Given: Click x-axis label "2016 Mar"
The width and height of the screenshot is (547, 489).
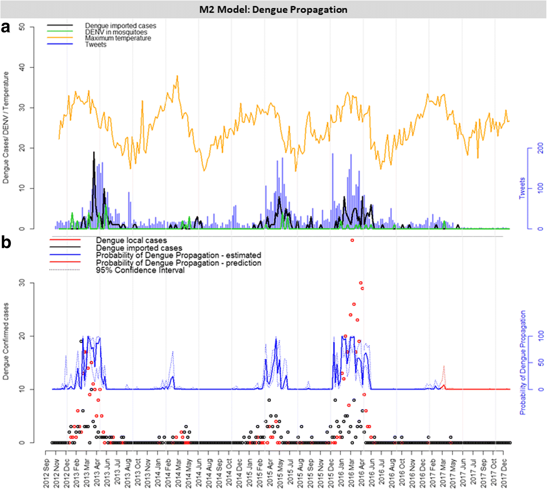Looking at the screenshot, I should (x=351, y=474).
